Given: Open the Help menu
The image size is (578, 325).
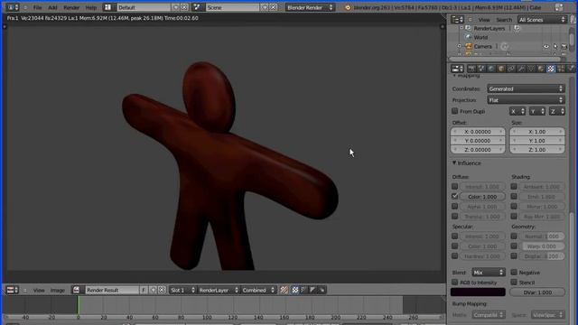Looking at the screenshot, I should click(90, 7).
